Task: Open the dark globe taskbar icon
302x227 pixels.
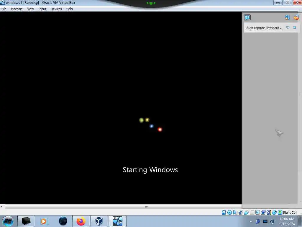Action: pyautogui.click(x=63, y=221)
